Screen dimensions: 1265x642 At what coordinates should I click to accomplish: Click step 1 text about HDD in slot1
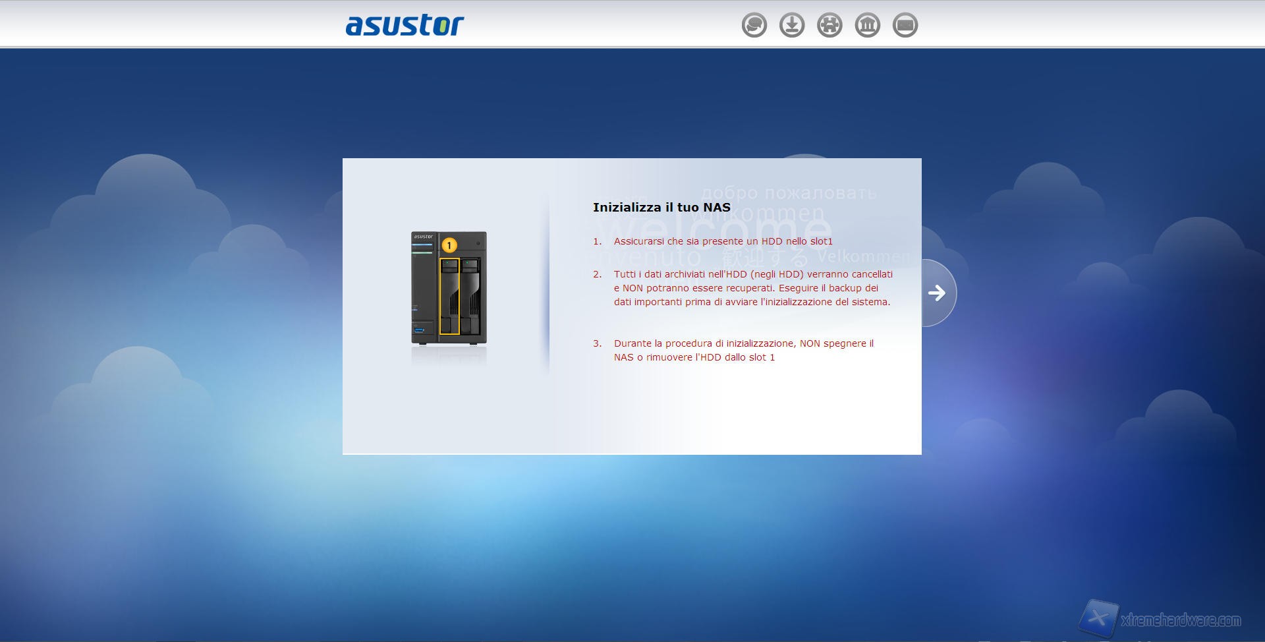(723, 241)
